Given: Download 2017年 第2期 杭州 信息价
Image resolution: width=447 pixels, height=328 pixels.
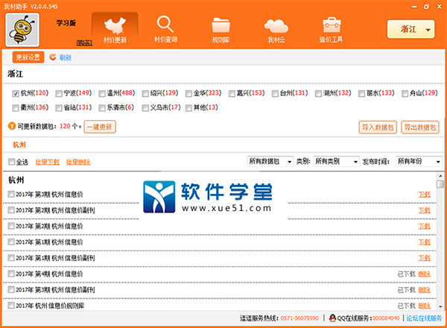Looking at the screenshot, I should [424, 226].
